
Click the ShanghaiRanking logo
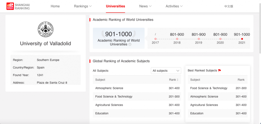(x=18, y=6)
